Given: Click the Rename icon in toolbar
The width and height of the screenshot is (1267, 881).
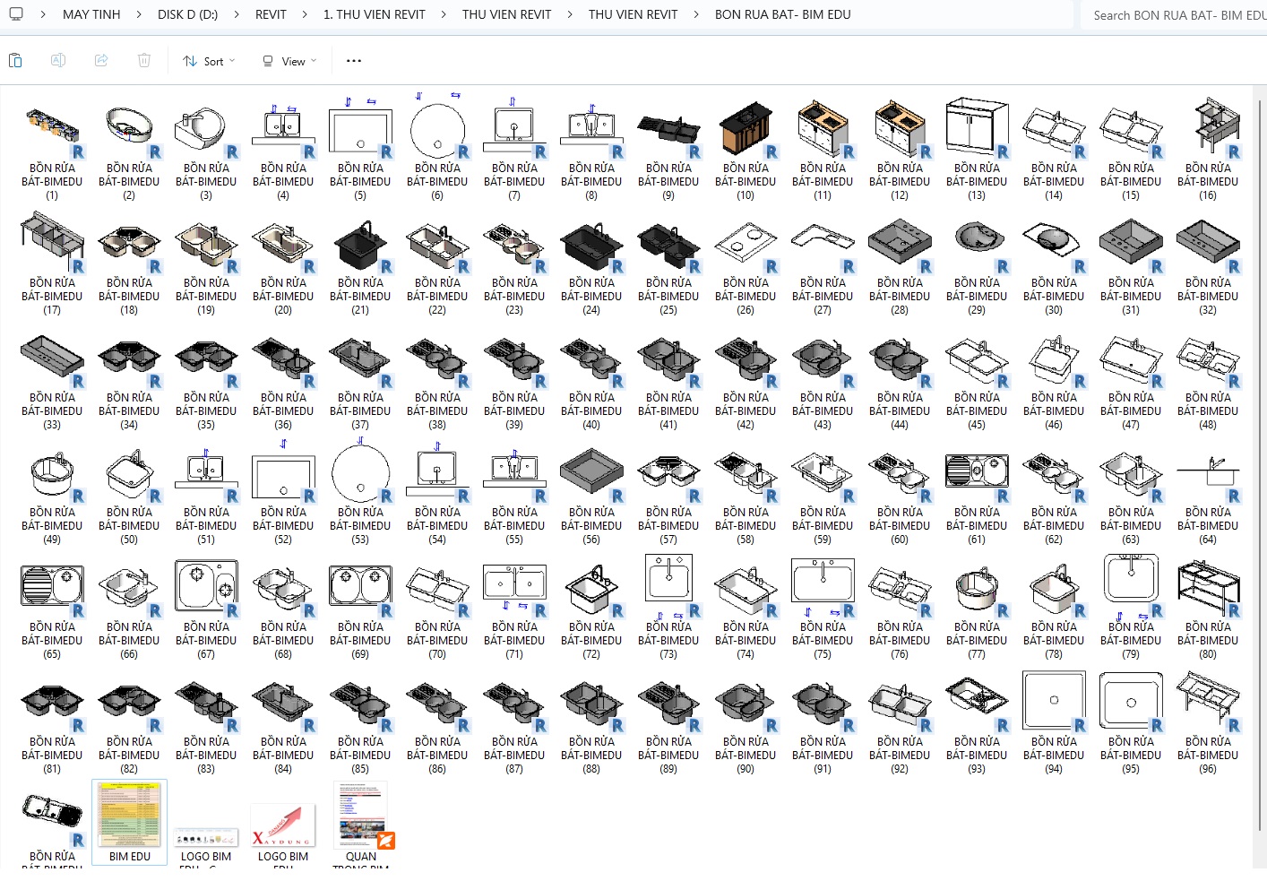Looking at the screenshot, I should (x=58, y=61).
